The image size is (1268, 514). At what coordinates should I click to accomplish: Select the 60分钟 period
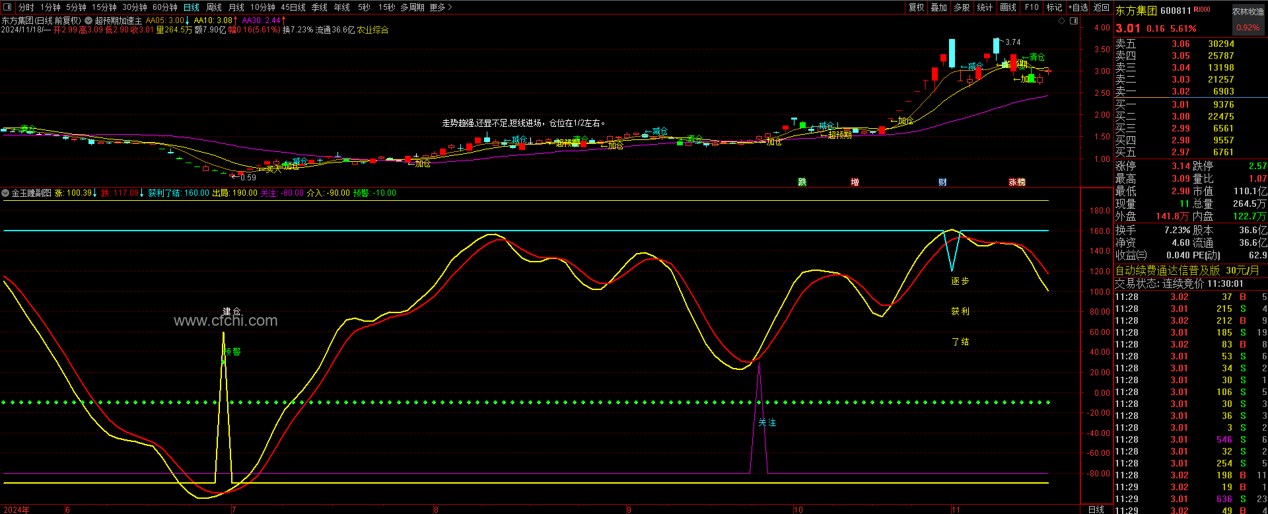click(164, 7)
